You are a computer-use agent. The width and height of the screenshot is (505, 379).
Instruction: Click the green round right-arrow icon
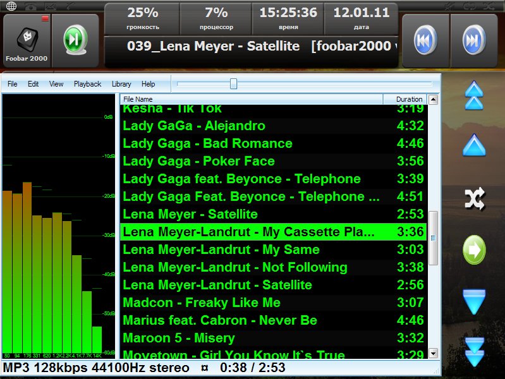click(474, 250)
